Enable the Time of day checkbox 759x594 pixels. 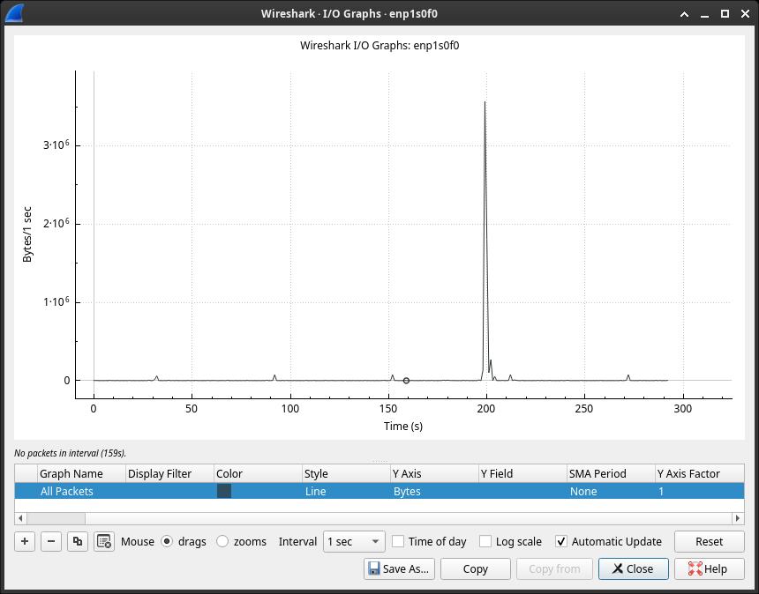click(398, 541)
